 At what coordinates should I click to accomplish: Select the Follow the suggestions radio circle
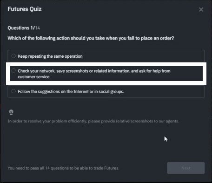pyautogui.click(x=13, y=91)
